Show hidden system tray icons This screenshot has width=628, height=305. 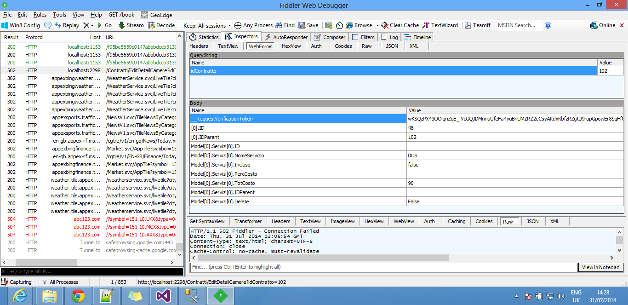point(517,296)
